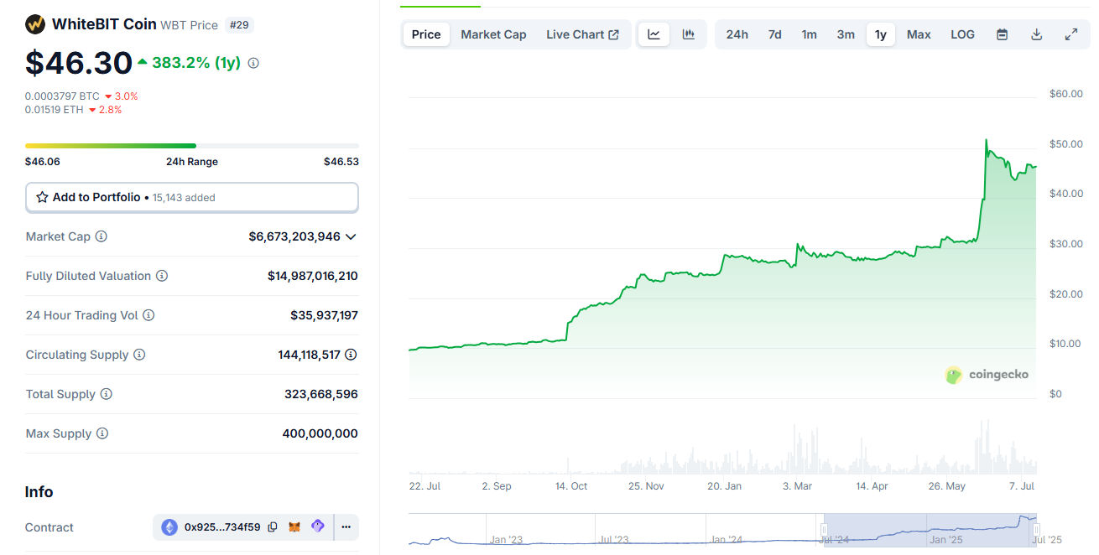Copy the contract address

click(273, 527)
